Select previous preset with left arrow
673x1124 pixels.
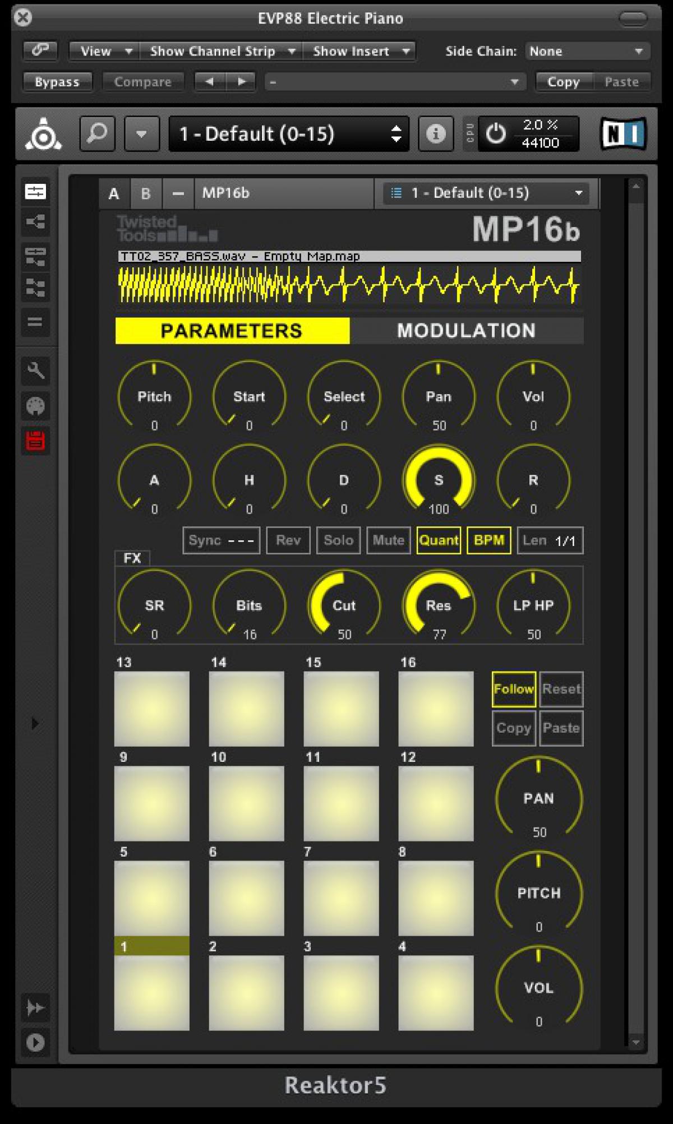pyautogui.click(x=210, y=82)
